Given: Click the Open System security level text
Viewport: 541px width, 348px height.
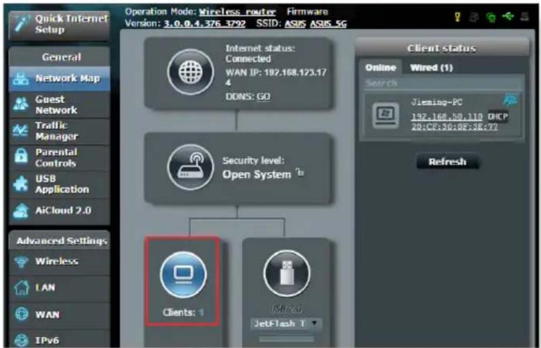Looking at the screenshot, I should click(x=257, y=175).
